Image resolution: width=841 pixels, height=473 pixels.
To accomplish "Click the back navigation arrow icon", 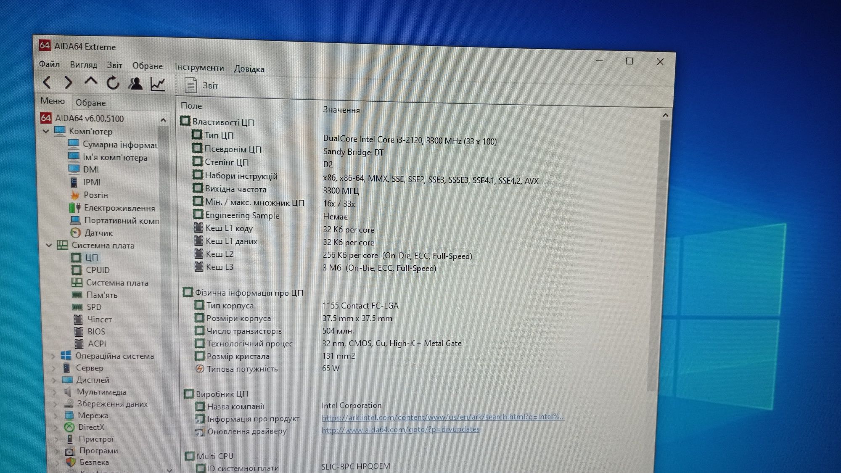I will pos(47,83).
